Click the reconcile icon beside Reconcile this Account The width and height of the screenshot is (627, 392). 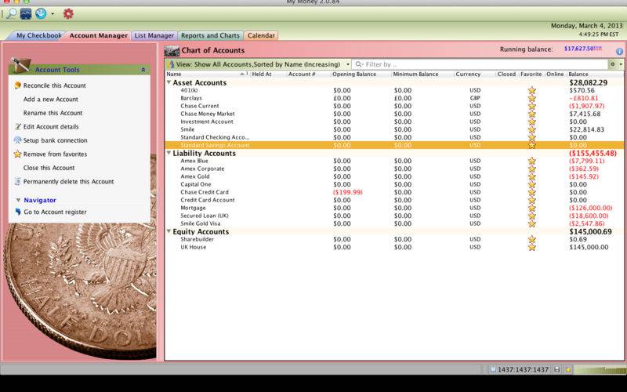click(x=17, y=85)
